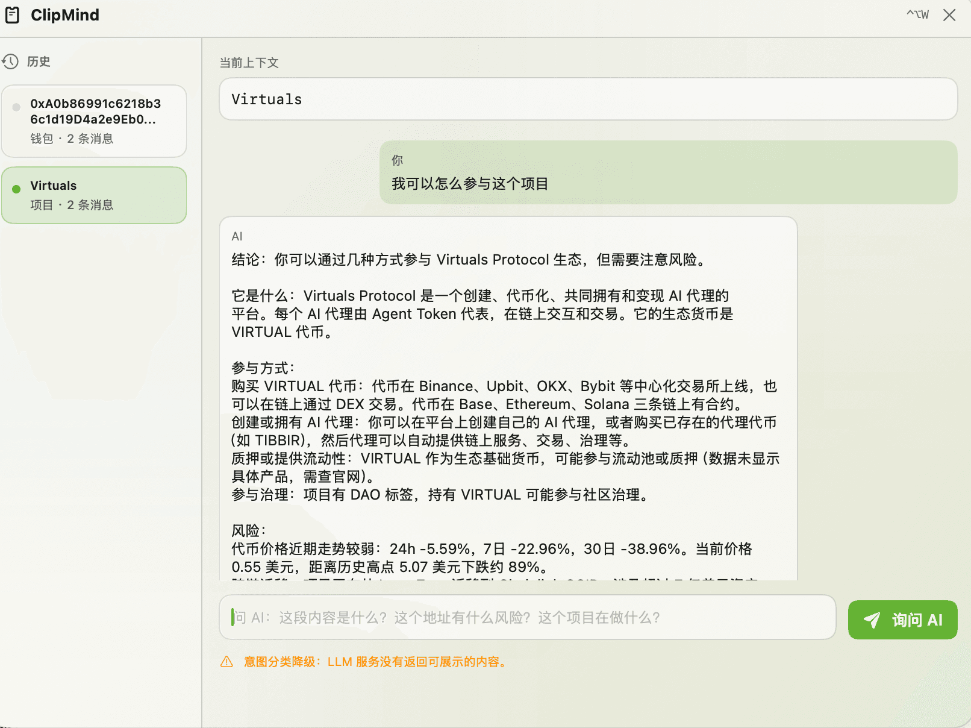The width and height of the screenshot is (971, 728).
Task: Click the paper plane icon on send button
Action: pyautogui.click(x=872, y=620)
